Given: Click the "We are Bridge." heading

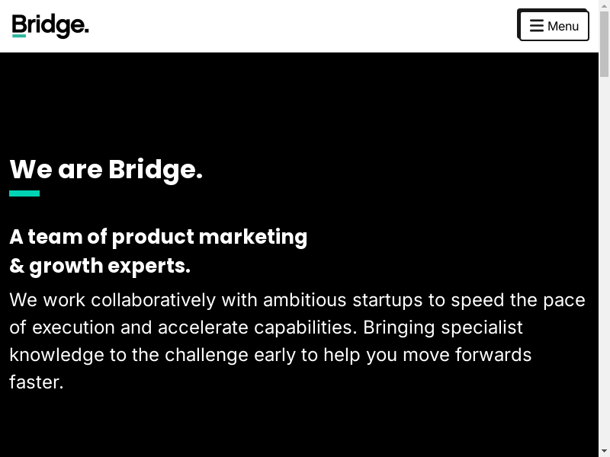Looking at the screenshot, I should (106, 169).
